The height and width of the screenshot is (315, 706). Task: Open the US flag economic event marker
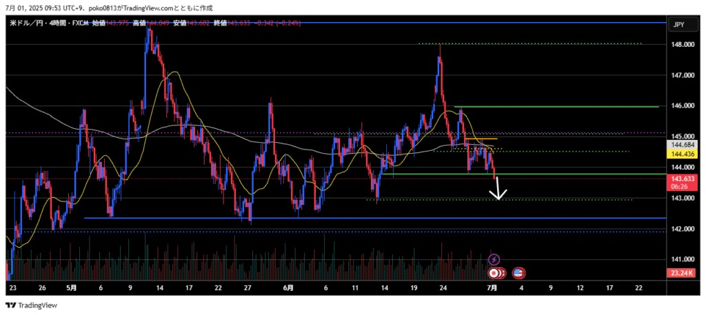coord(518,273)
